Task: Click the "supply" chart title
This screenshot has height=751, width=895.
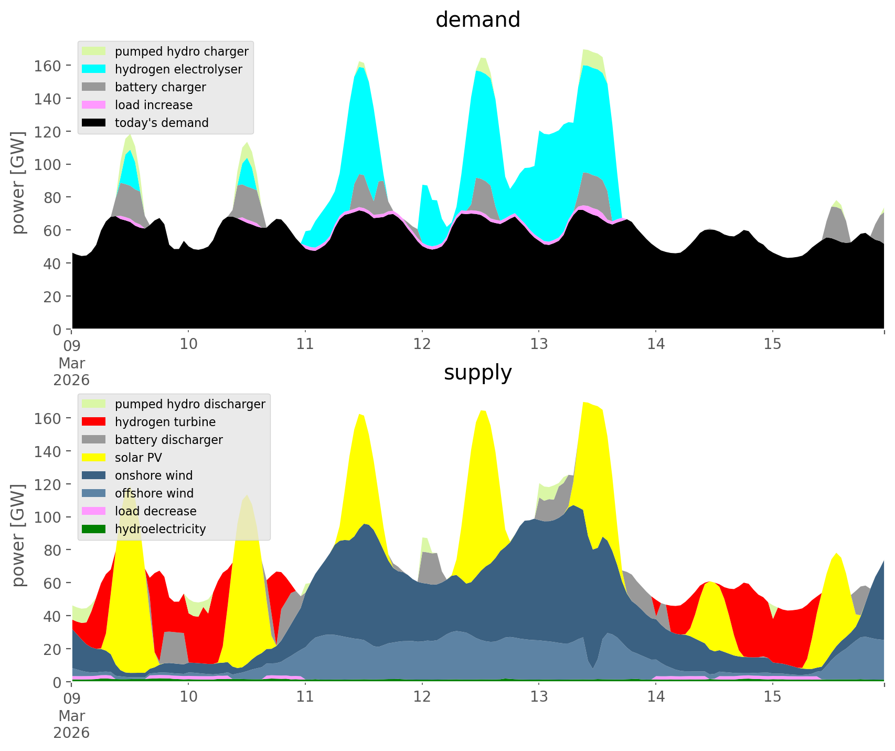Action: tap(477, 373)
